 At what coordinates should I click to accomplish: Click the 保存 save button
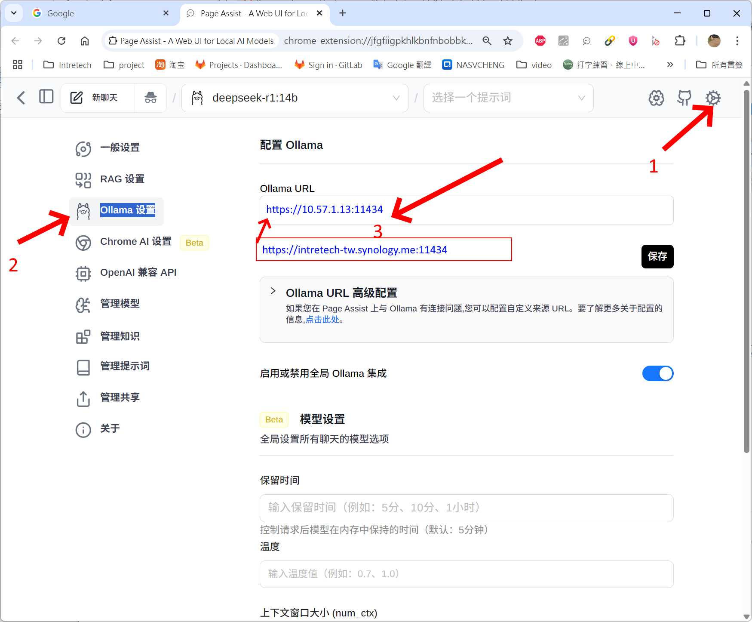tap(657, 256)
